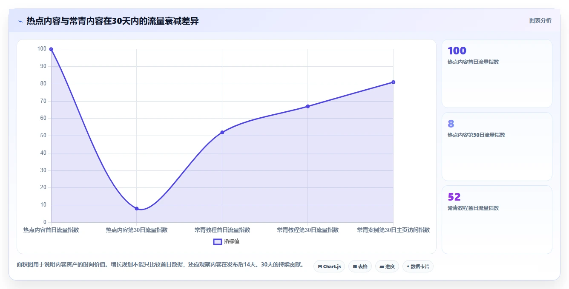The height and width of the screenshot is (289, 569).
Task: Click the chart title heading text
Action: (112, 21)
